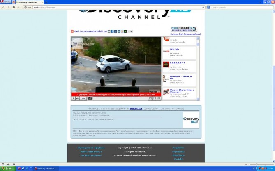This screenshot has height=171, width=275.
Task: Click the HD quality icon in the player controls
Action: (x=90, y=98)
